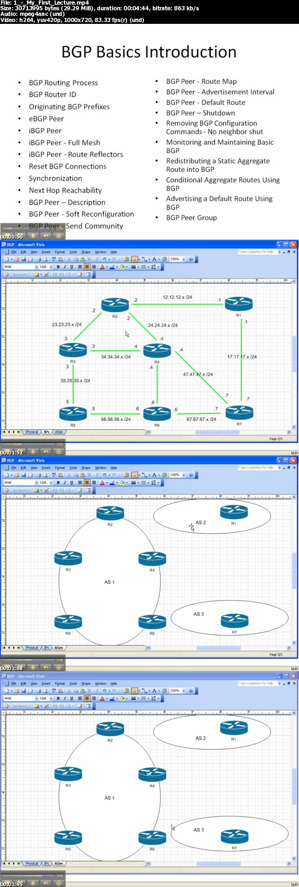This screenshot has height=887, width=299.
Task: Toggle center alignment in middle Visio window
Action: pos(87,483)
